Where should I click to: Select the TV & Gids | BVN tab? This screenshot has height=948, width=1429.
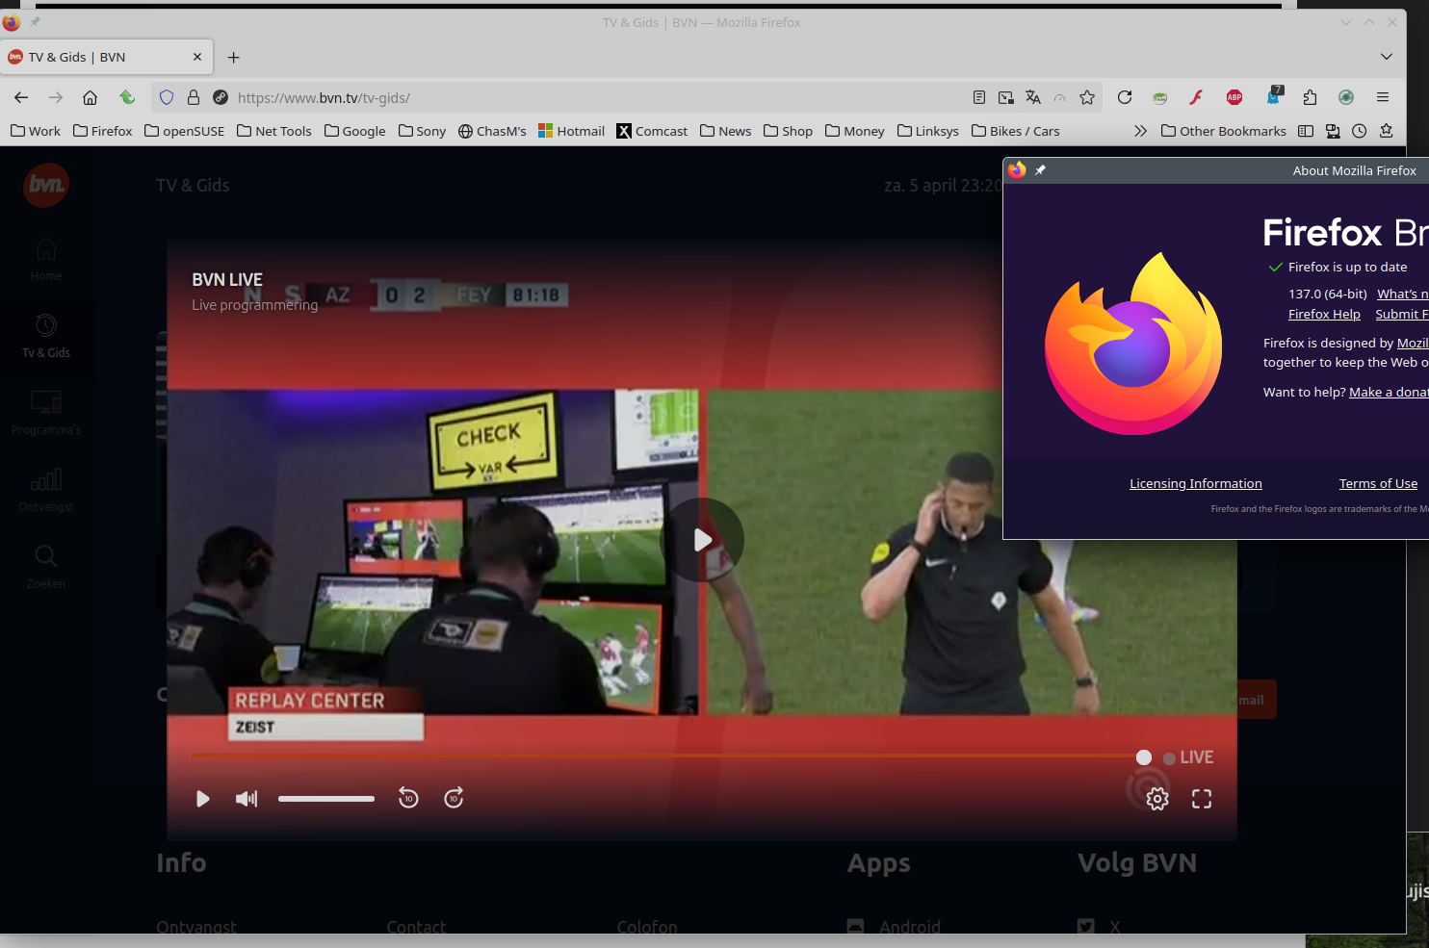pos(107,57)
